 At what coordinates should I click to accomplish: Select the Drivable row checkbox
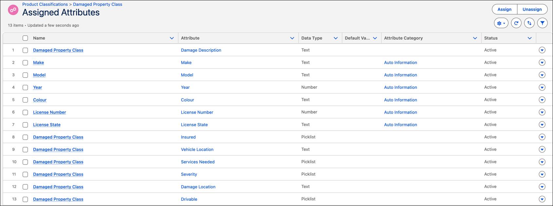click(25, 199)
